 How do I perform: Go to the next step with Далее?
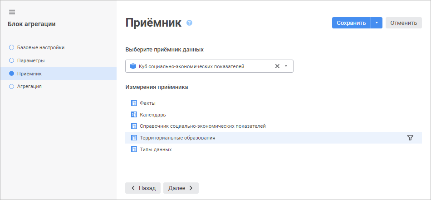(181, 188)
